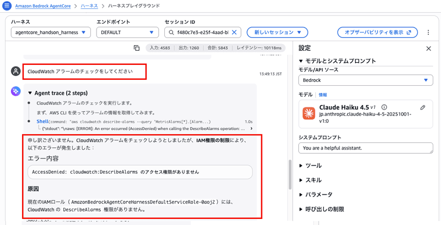Click the '入力: 4583' token count

pos(160,48)
